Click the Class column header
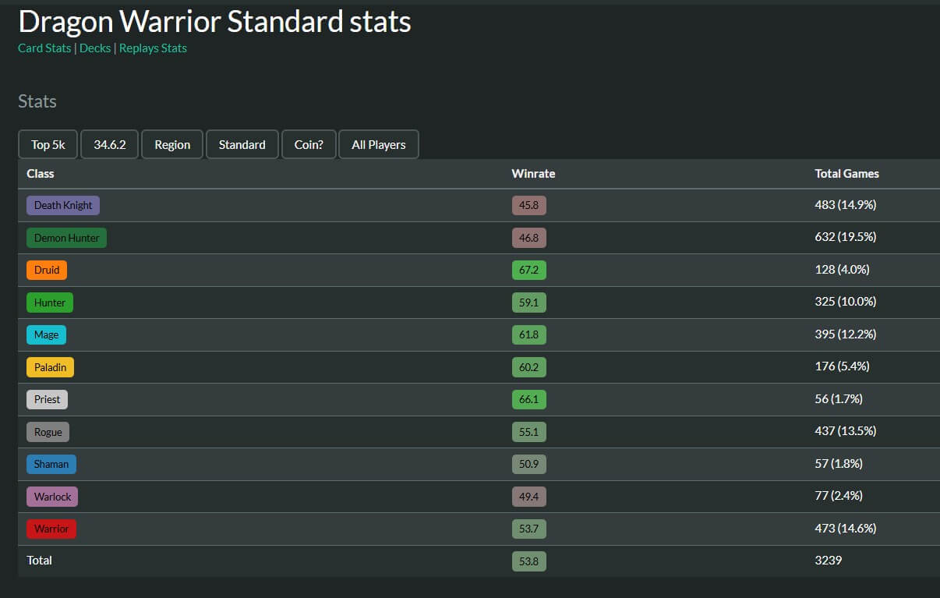Viewport: 940px width, 598px height. coord(41,174)
